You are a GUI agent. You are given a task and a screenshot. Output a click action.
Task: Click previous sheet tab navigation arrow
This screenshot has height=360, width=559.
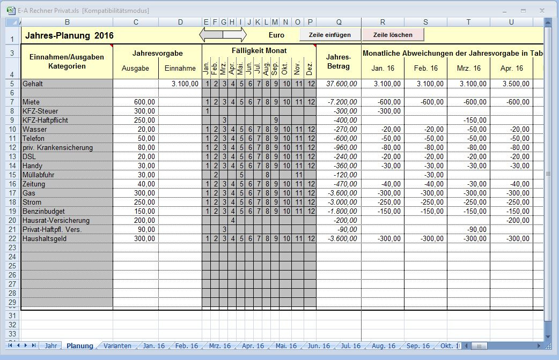[18, 346]
